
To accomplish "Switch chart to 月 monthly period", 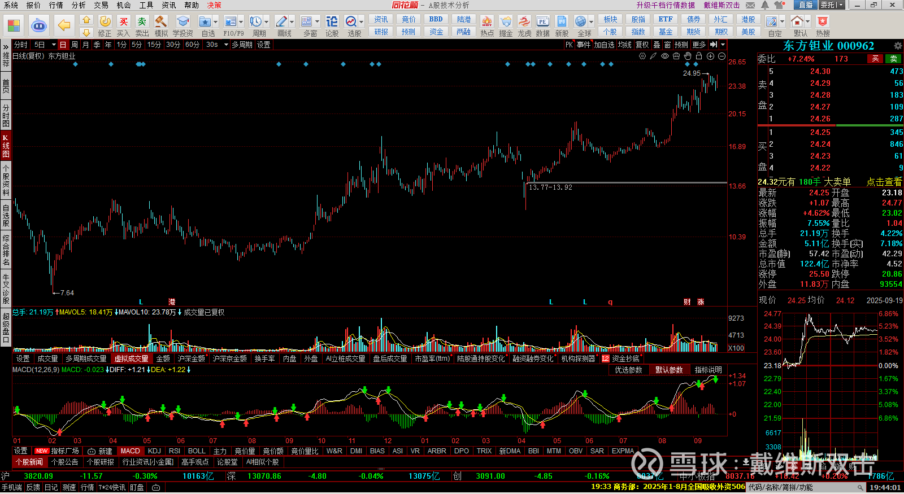I will click(x=86, y=45).
